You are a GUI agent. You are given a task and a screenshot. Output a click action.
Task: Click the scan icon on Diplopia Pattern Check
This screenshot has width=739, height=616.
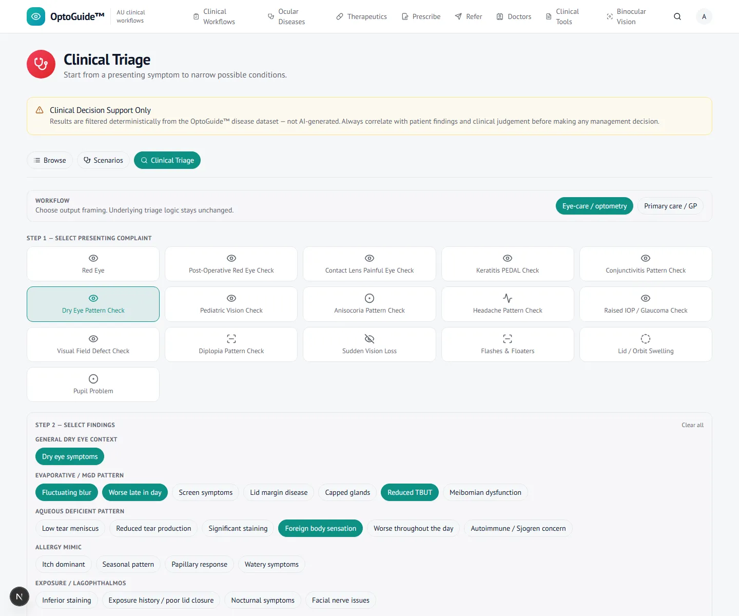[231, 339]
